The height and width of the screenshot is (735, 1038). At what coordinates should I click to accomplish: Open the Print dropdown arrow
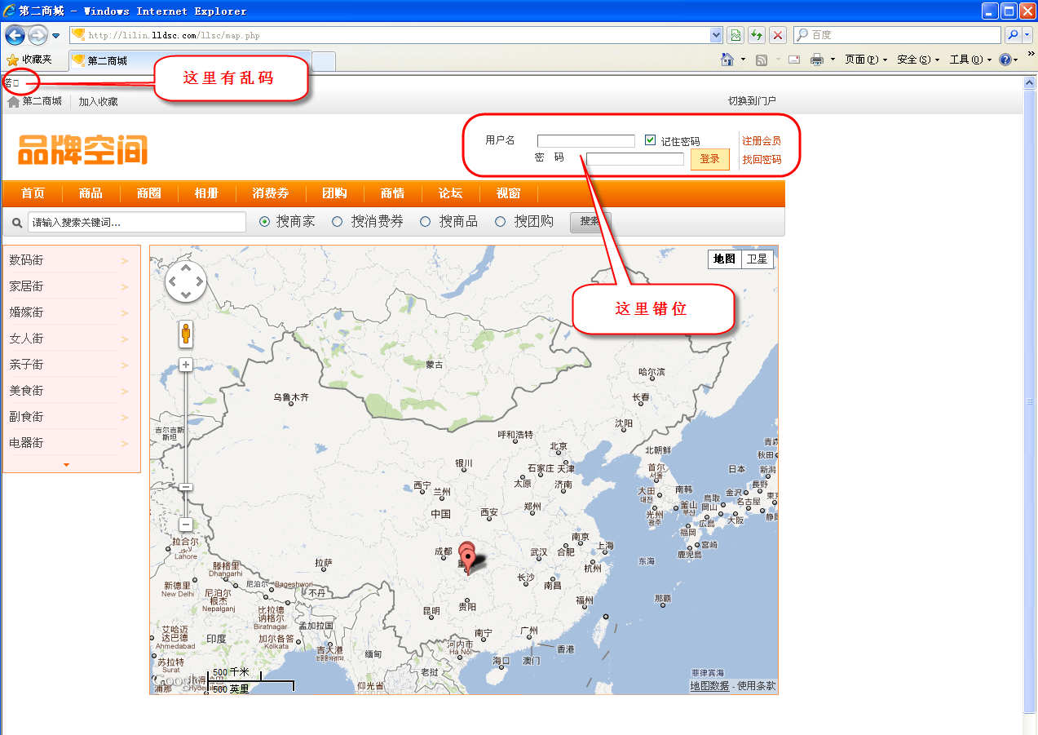click(832, 60)
